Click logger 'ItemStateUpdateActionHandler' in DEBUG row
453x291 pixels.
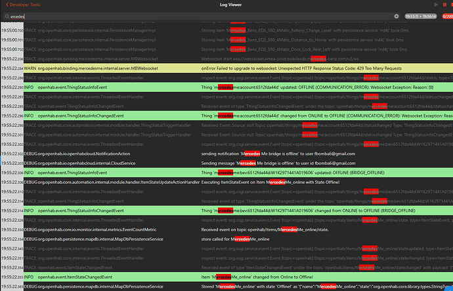pyautogui.click(x=119, y=183)
